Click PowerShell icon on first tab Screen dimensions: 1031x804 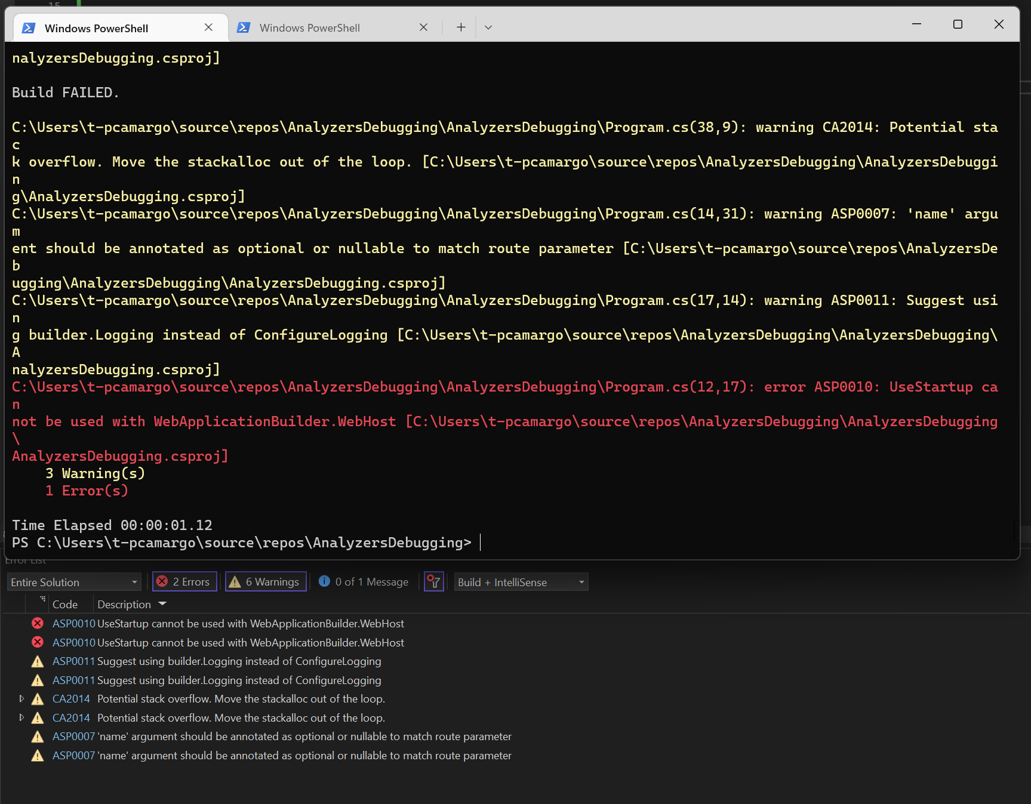28,28
